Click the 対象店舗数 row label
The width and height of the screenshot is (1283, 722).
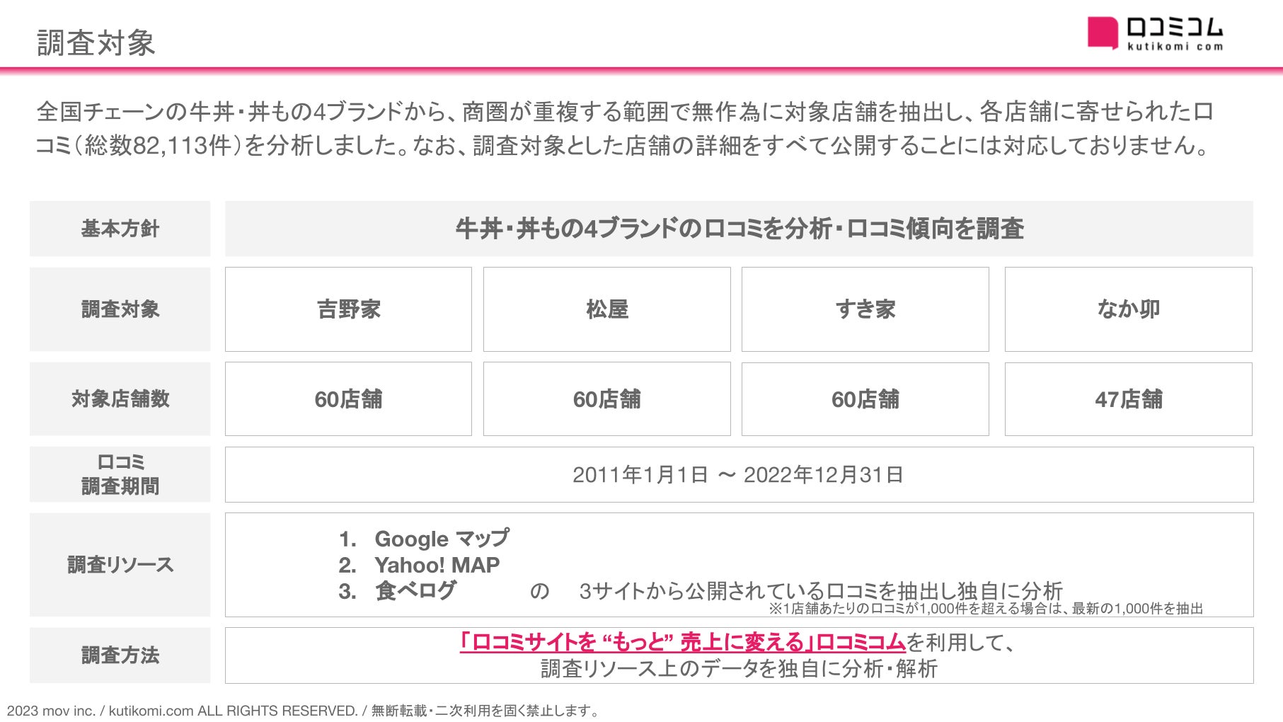(120, 399)
